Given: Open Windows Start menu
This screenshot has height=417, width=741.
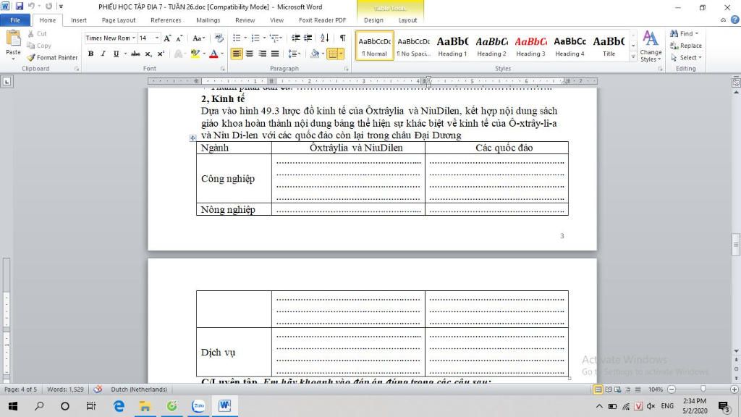Looking at the screenshot, I should [13, 405].
